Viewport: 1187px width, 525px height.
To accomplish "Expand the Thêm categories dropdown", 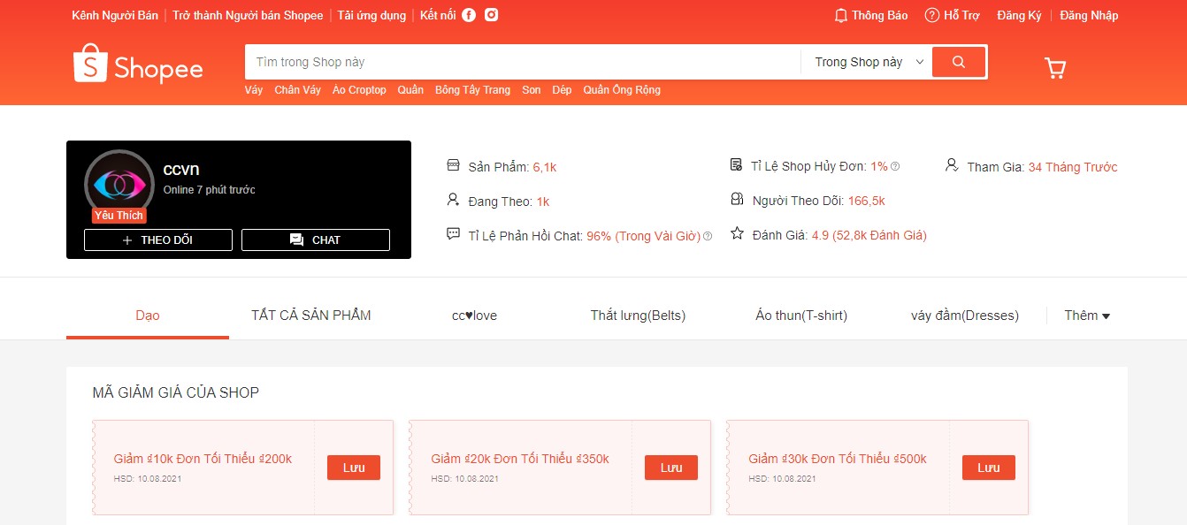I will click(1087, 316).
